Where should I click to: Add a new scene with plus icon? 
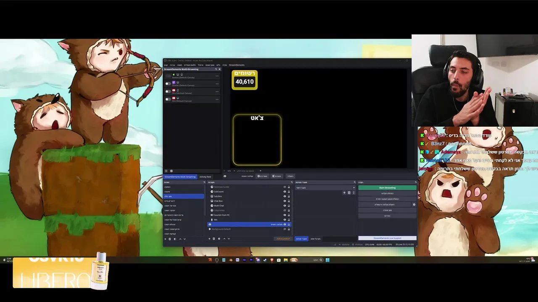[x=165, y=239]
